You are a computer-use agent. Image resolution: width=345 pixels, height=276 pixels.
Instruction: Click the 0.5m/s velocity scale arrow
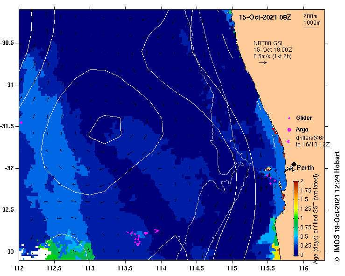click(x=263, y=62)
